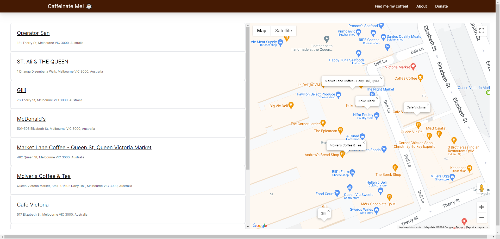Click Andrew's Bread Shop marker
This screenshot has width=500, height=239.
(x=342, y=154)
